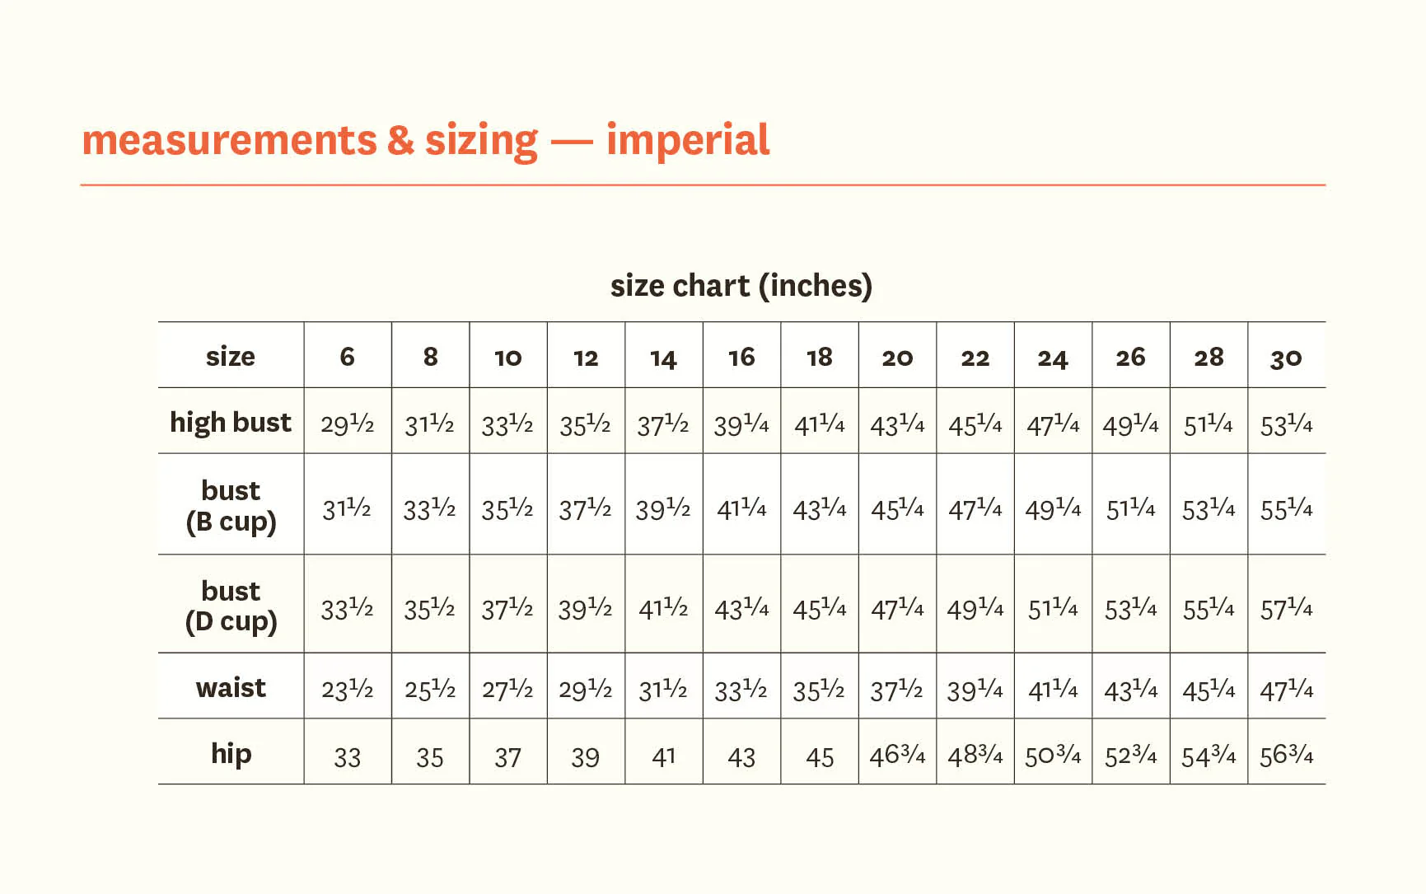Select the B cup bust value for size 16

(x=741, y=509)
